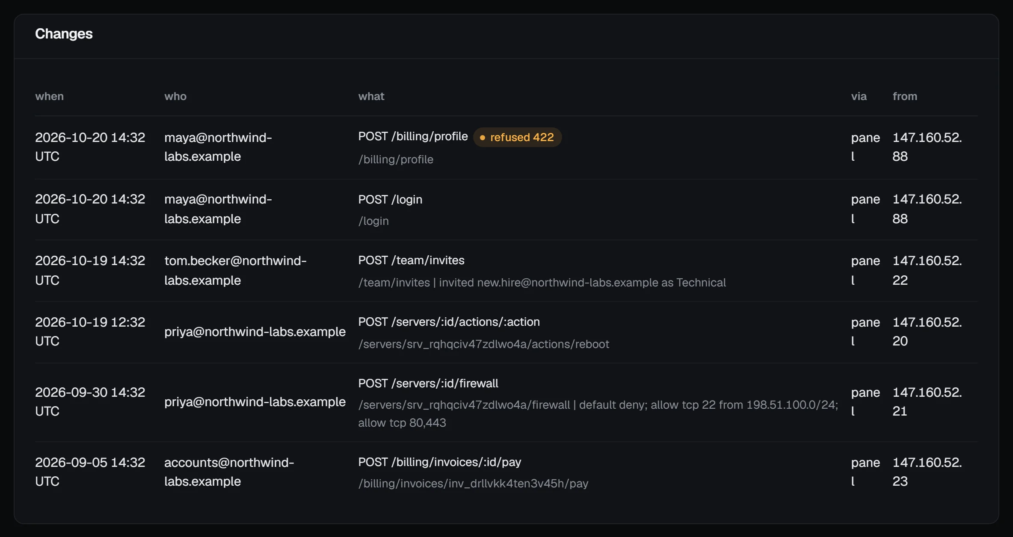Click 'panel' via cell in invoice pay row

coord(865,472)
